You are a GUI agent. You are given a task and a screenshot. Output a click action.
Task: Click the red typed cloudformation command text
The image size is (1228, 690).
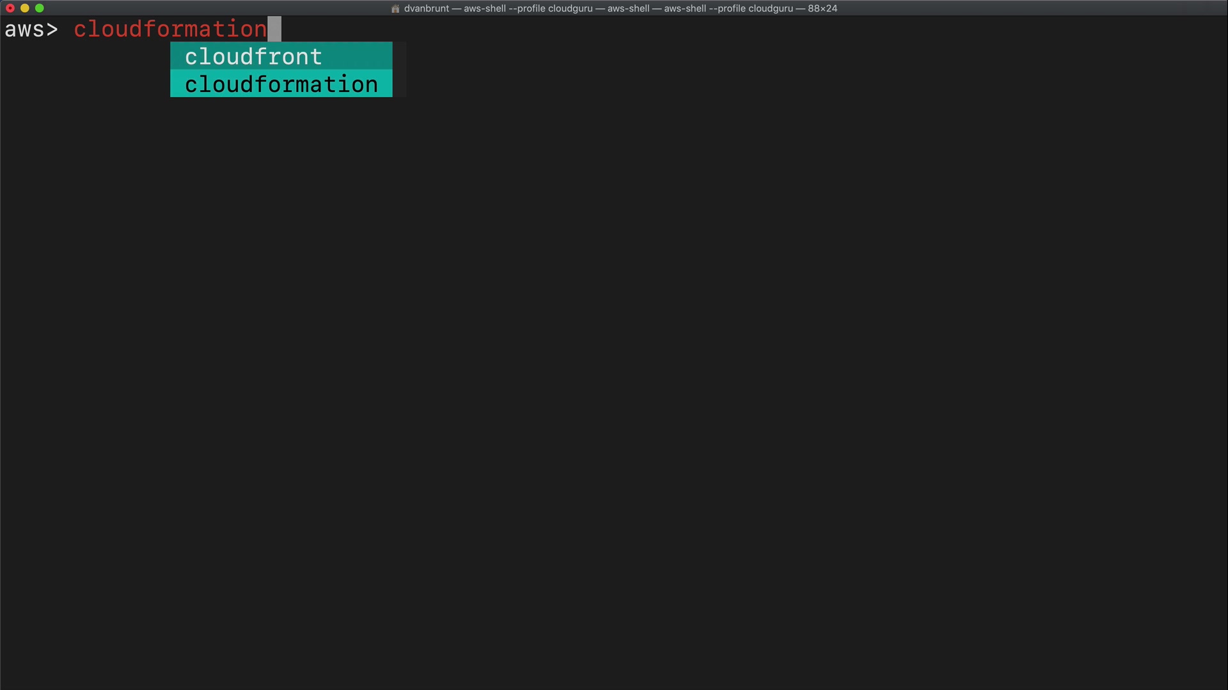[170, 29]
